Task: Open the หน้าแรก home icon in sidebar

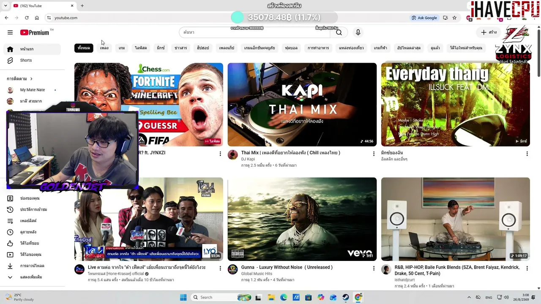Action: pos(10,49)
